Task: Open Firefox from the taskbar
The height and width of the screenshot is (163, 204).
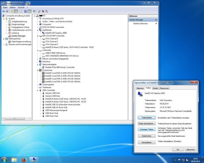Action: click(x=24, y=160)
